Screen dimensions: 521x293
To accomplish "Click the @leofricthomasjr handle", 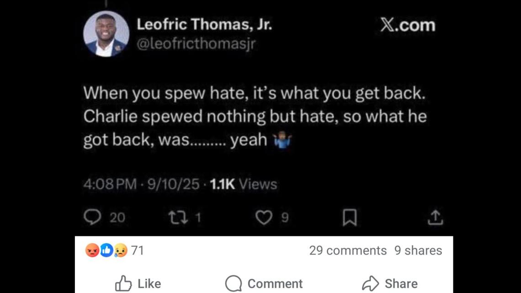I will click(x=196, y=44).
